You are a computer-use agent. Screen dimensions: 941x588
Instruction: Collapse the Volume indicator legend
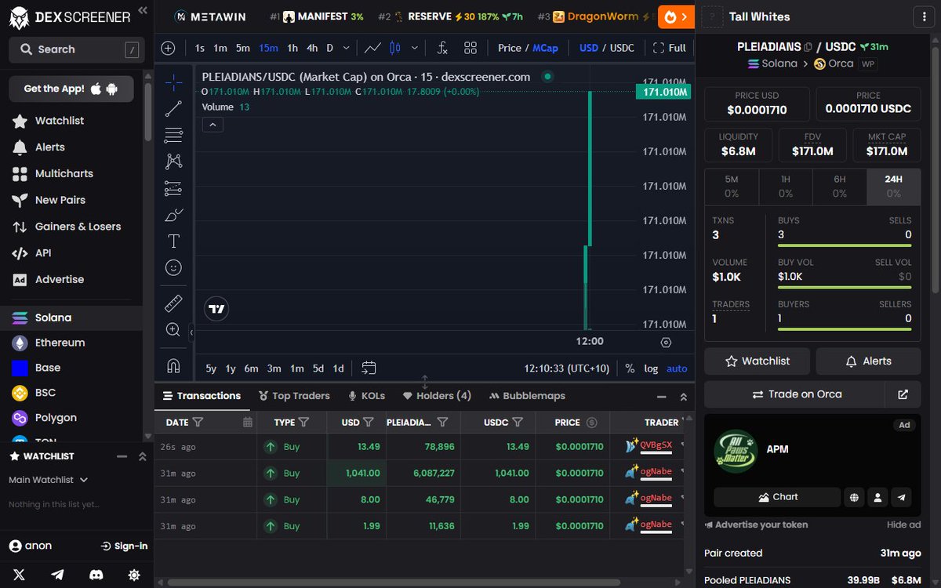tap(213, 124)
